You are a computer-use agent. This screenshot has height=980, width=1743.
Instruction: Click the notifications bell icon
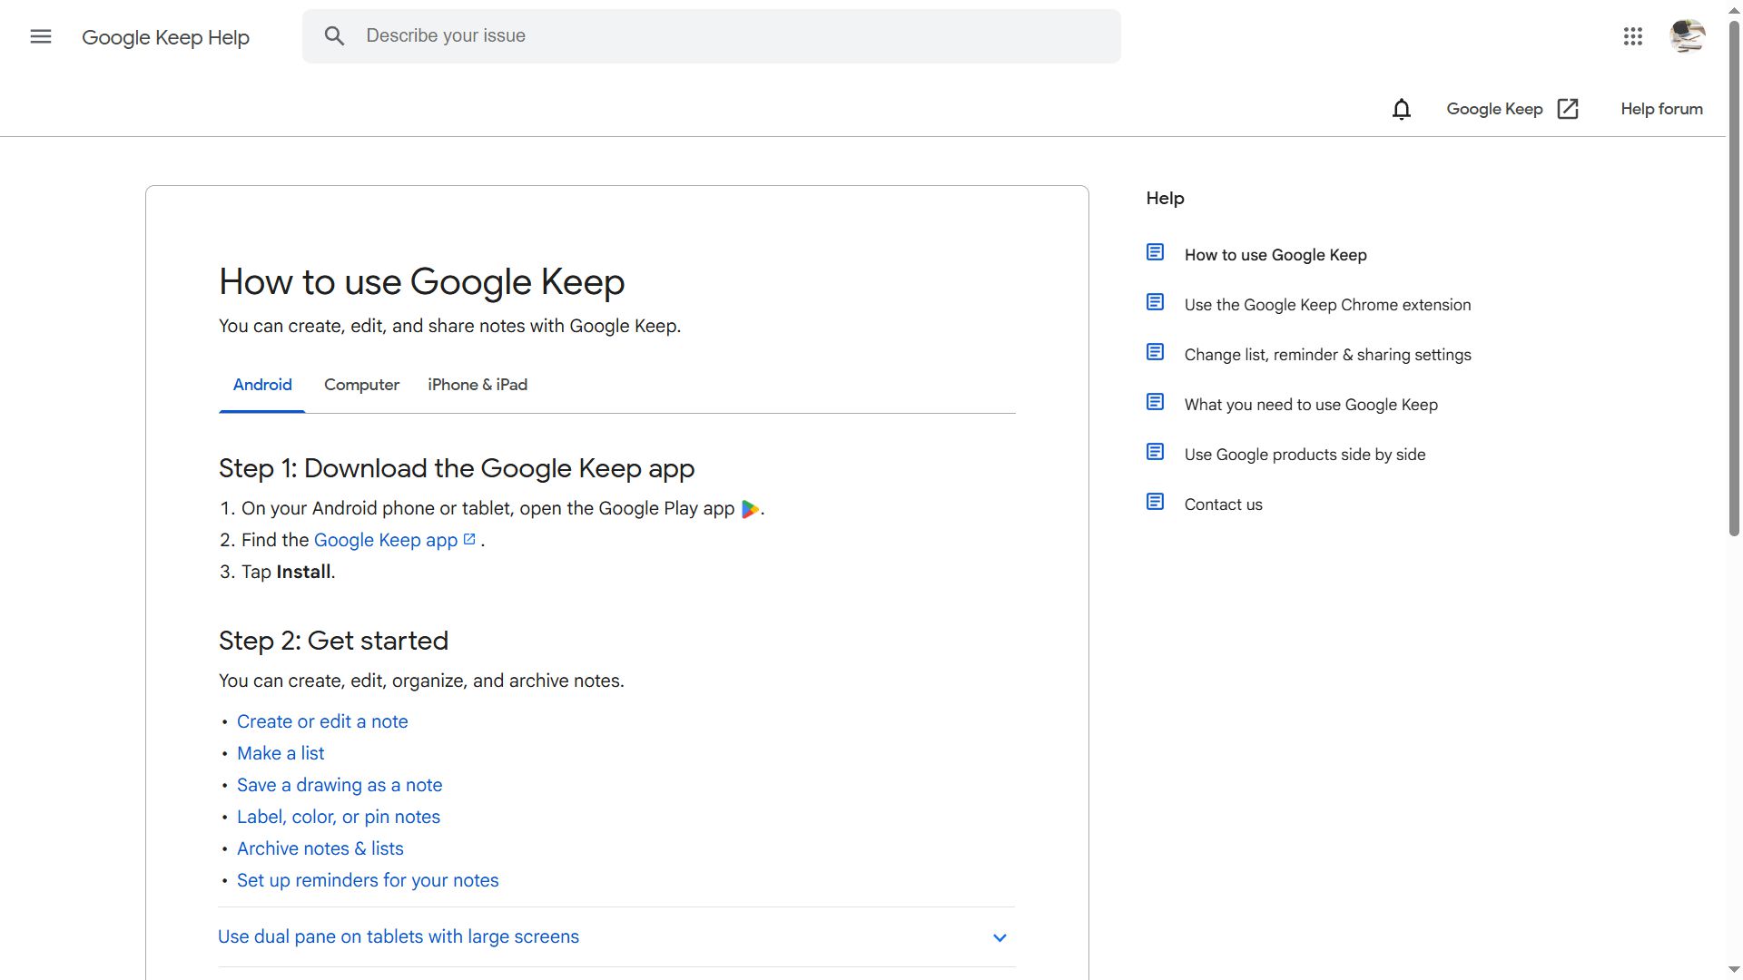(x=1401, y=109)
